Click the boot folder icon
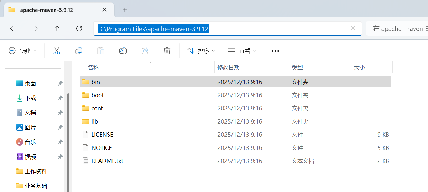The width and height of the screenshot is (428, 192). pyautogui.click(x=86, y=95)
